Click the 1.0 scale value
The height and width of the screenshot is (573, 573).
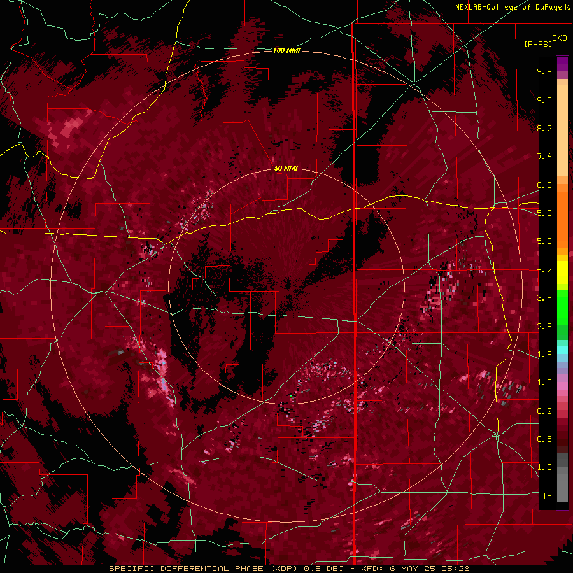[x=544, y=383]
